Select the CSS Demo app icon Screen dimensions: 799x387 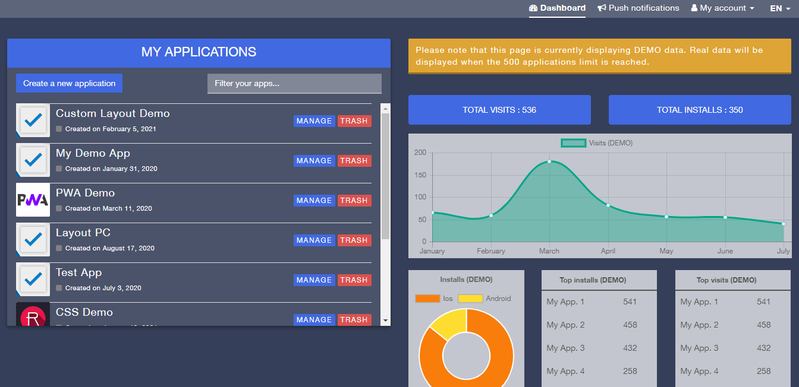coord(33,314)
